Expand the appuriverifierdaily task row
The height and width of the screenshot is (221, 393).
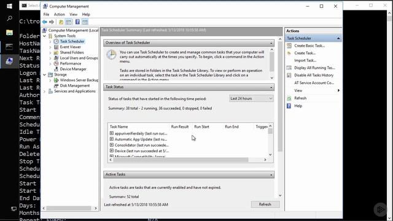click(112, 133)
